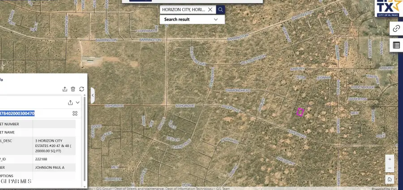This screenshot has height=190, width=403.
Task: Open record actions four-circle icon
Action: 75,113
